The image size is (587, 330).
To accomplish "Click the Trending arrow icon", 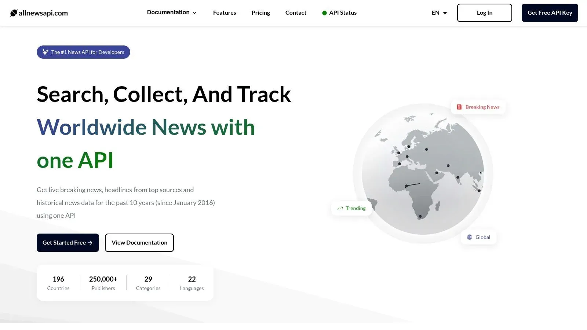I will pos(340,208).
